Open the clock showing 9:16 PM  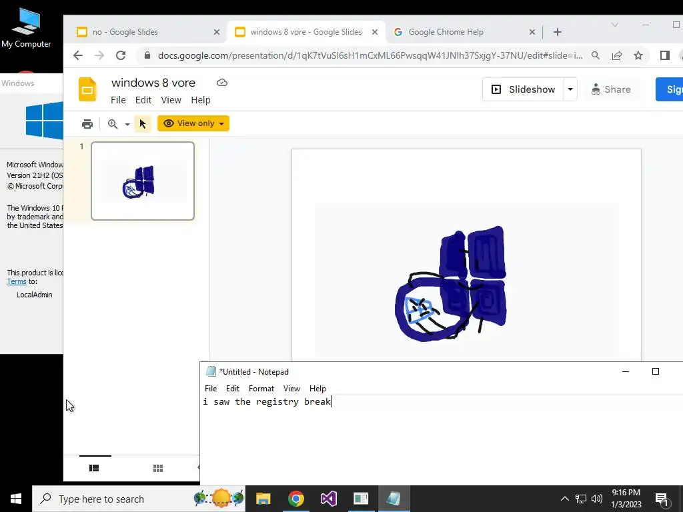[x=626, y=499]
